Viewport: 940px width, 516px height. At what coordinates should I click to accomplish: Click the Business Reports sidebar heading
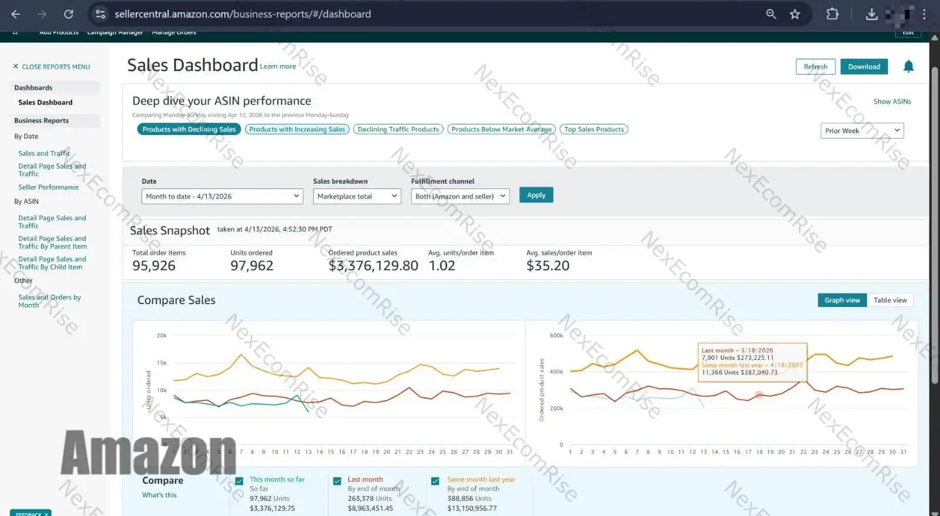tap(41, 120)
